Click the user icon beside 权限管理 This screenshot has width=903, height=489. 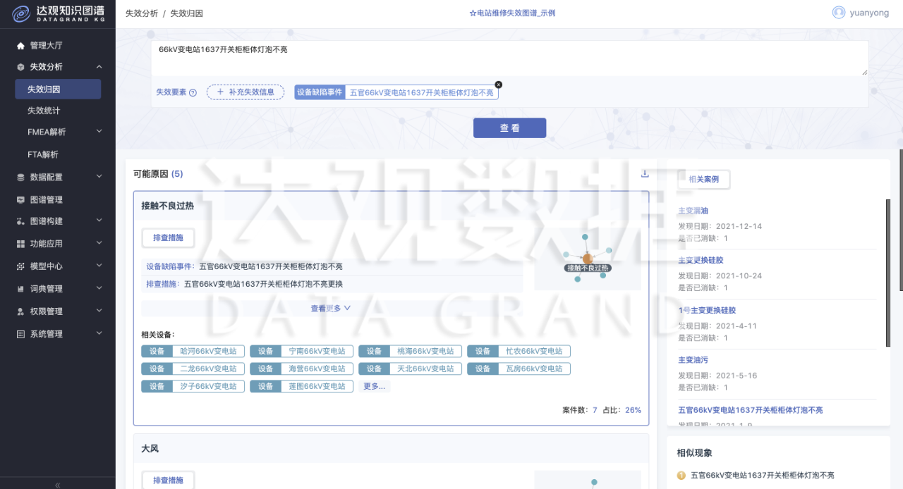coord(20,311)
